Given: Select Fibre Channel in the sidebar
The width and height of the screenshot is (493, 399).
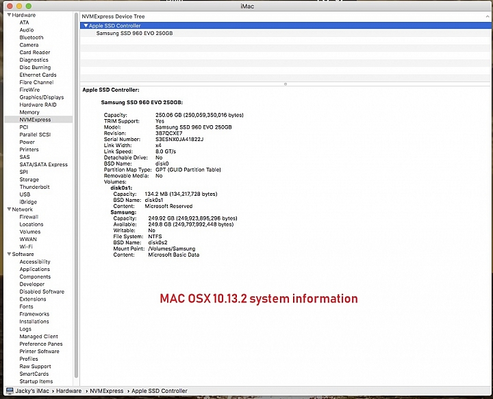Looking at the screenshot, I should point(36,82).
